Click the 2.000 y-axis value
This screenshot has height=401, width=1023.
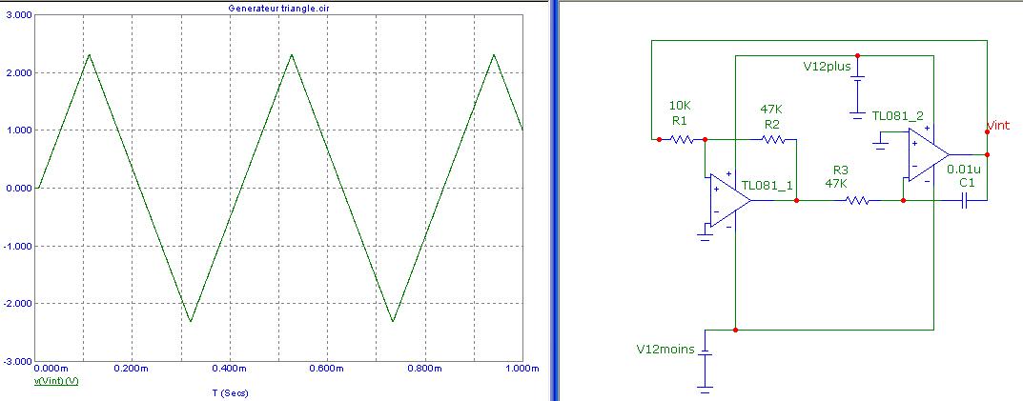click(x=17, y=72)
